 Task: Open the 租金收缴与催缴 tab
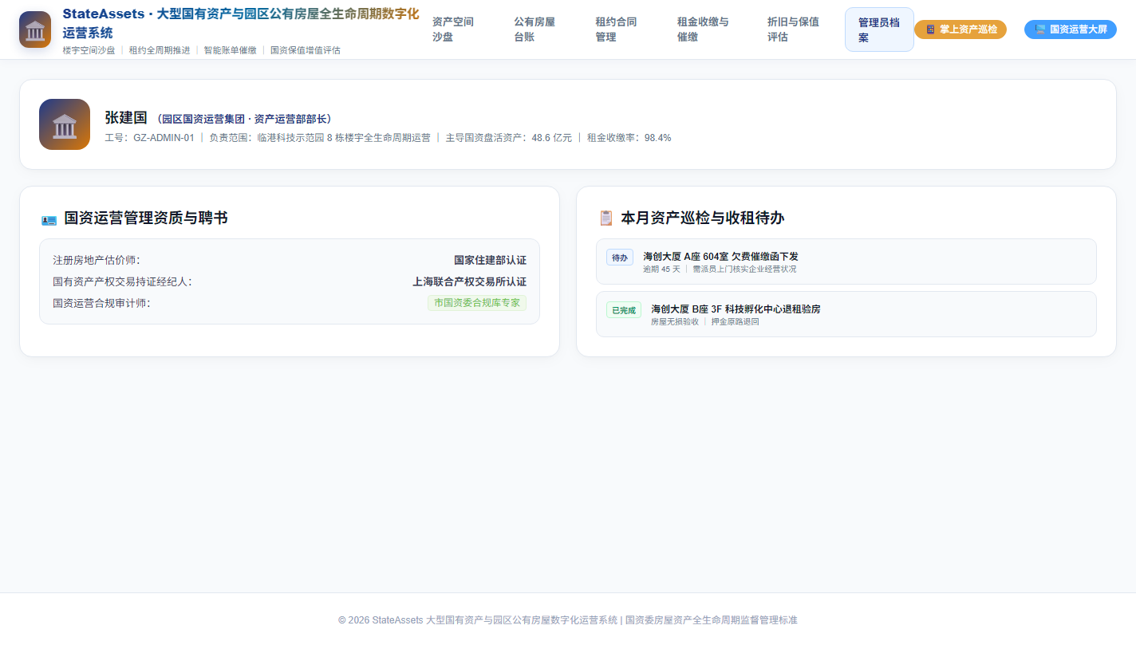tap(703, 29)
